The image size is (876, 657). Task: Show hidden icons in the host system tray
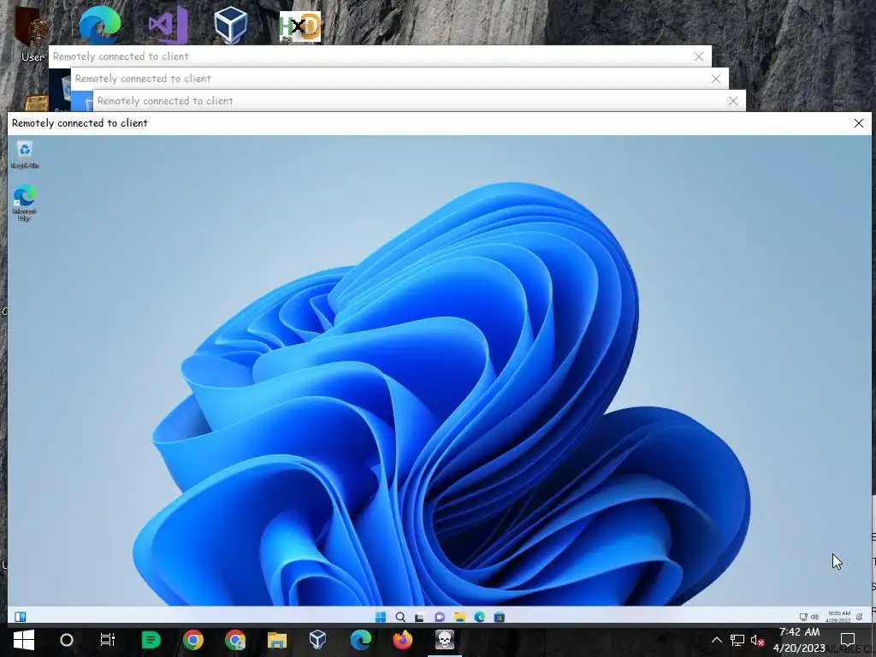coord(717,640)
